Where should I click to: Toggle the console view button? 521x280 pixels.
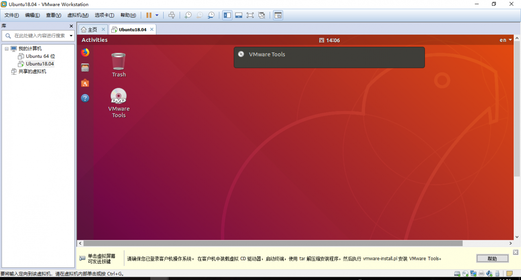278,15
